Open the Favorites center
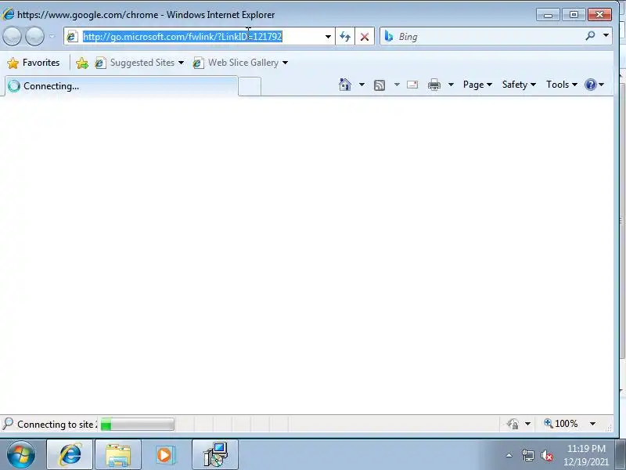 (34, 63)
